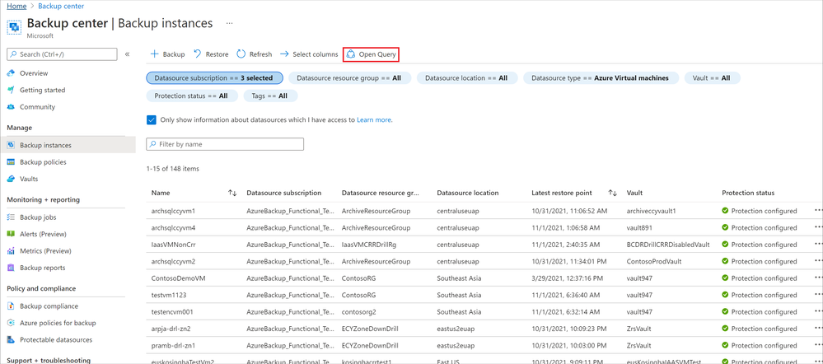This screenshot has height=364, width=823.
Task: Open Protection status filter
Action: 192,96
